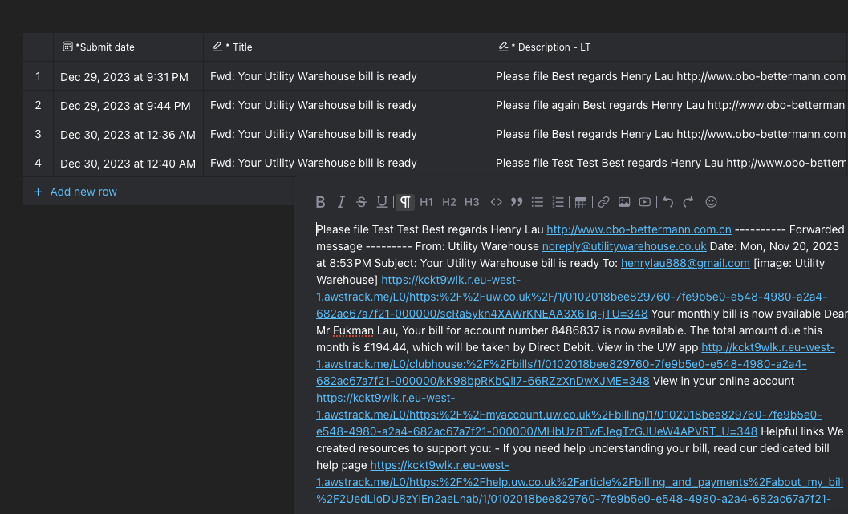Select row number 2
848x514 pixels.
point(38,105)
